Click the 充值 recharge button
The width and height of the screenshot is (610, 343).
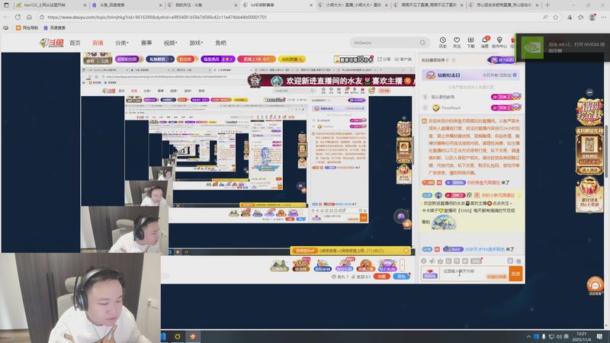(x=382, y=277)
